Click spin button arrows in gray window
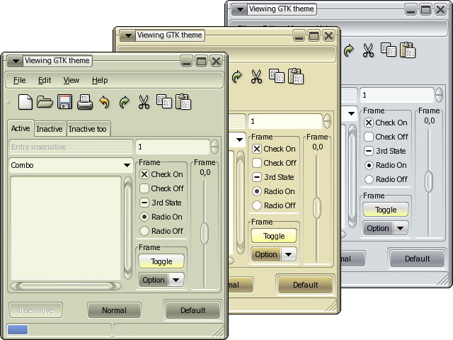The image size is (453, 340). [439, 95]
